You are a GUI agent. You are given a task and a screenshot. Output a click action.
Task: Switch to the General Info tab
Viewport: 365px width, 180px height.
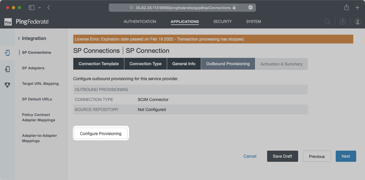click(x=184, y=64)
